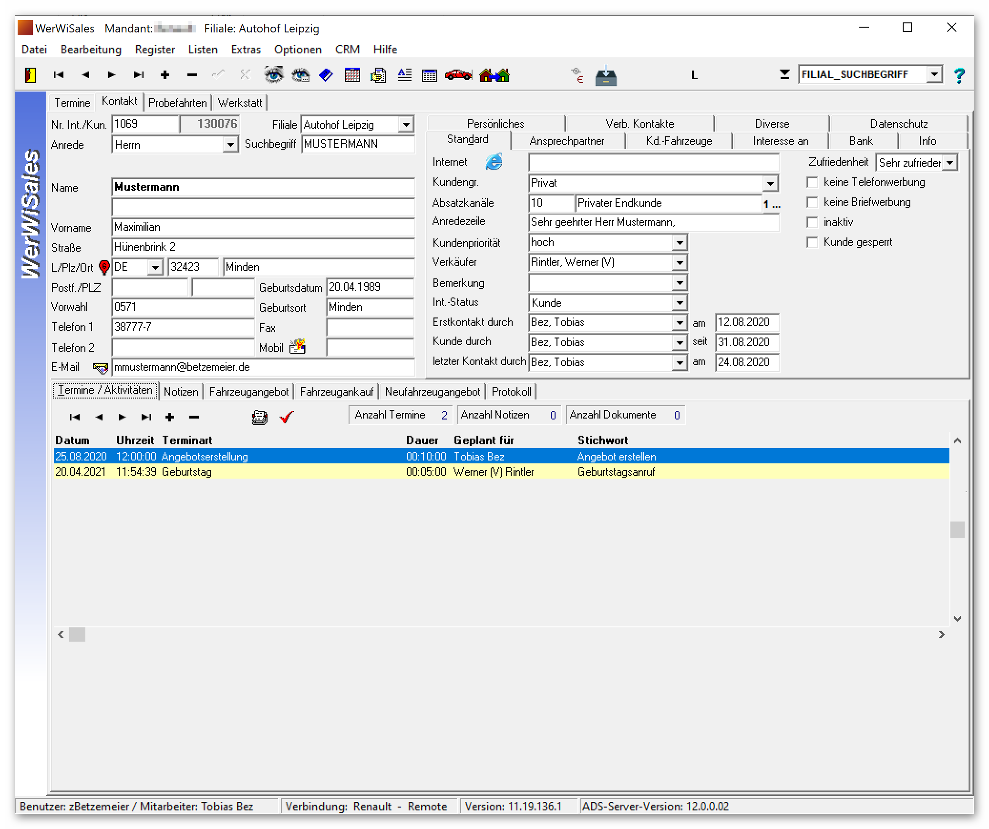Open the Extras menu
This screenshot has height=829, width=989.
pos(246,50)
